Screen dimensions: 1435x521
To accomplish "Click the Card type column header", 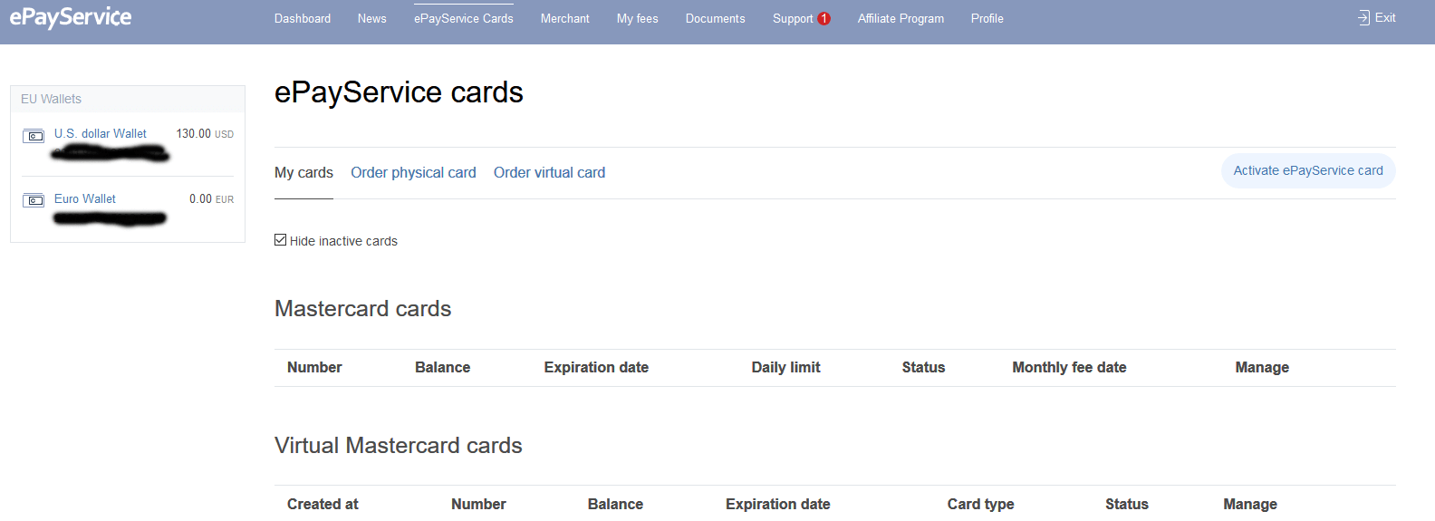I will tap(980, 504).
